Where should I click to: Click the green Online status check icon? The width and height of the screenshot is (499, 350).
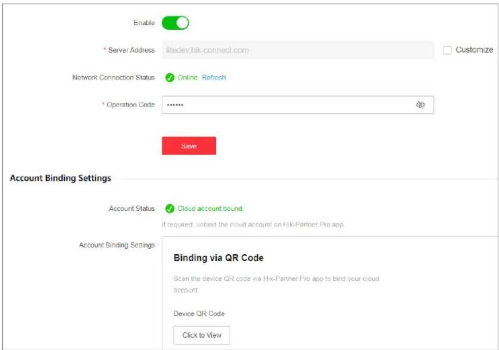click(170, 77)
